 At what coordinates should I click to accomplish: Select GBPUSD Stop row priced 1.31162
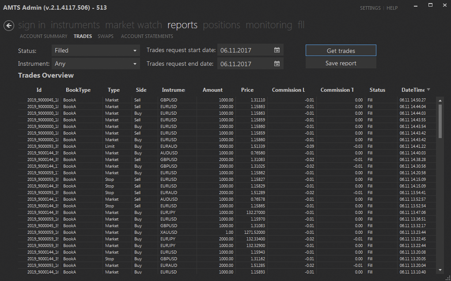point(227,259)
